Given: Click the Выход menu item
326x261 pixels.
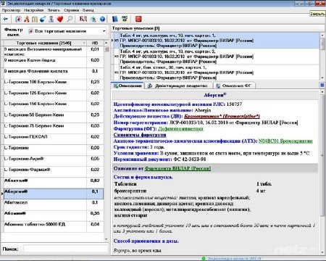Looking at the screenshot, I should tap(88, 10).
